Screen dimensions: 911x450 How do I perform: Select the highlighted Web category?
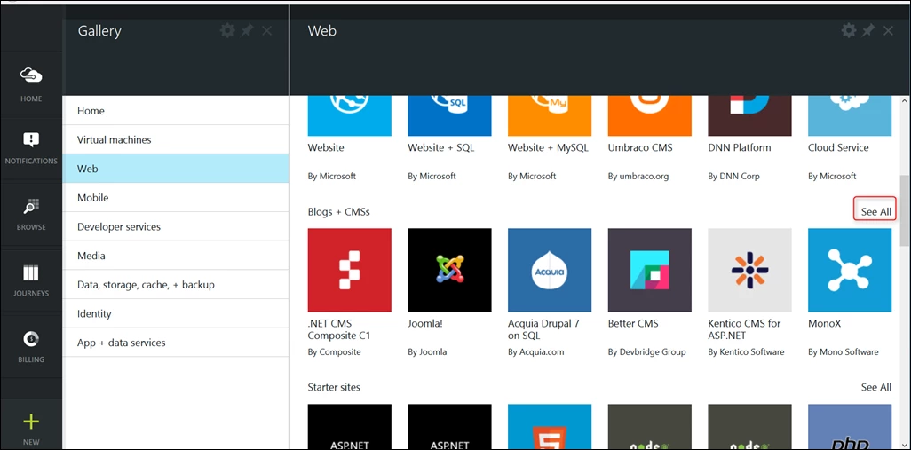point(176,169)
